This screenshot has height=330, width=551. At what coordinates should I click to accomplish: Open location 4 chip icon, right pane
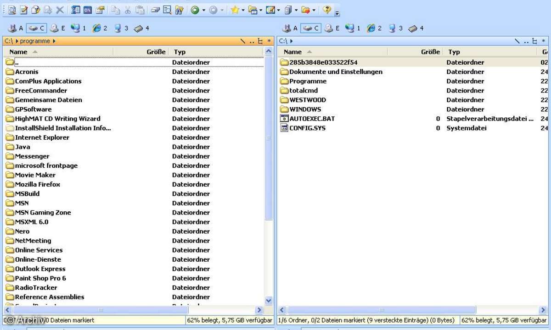coord(416,28)
